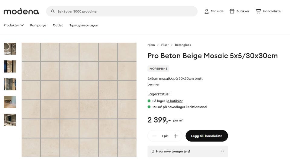Click the Les mer link
The image size is (290, 165).
pos(153,84)
